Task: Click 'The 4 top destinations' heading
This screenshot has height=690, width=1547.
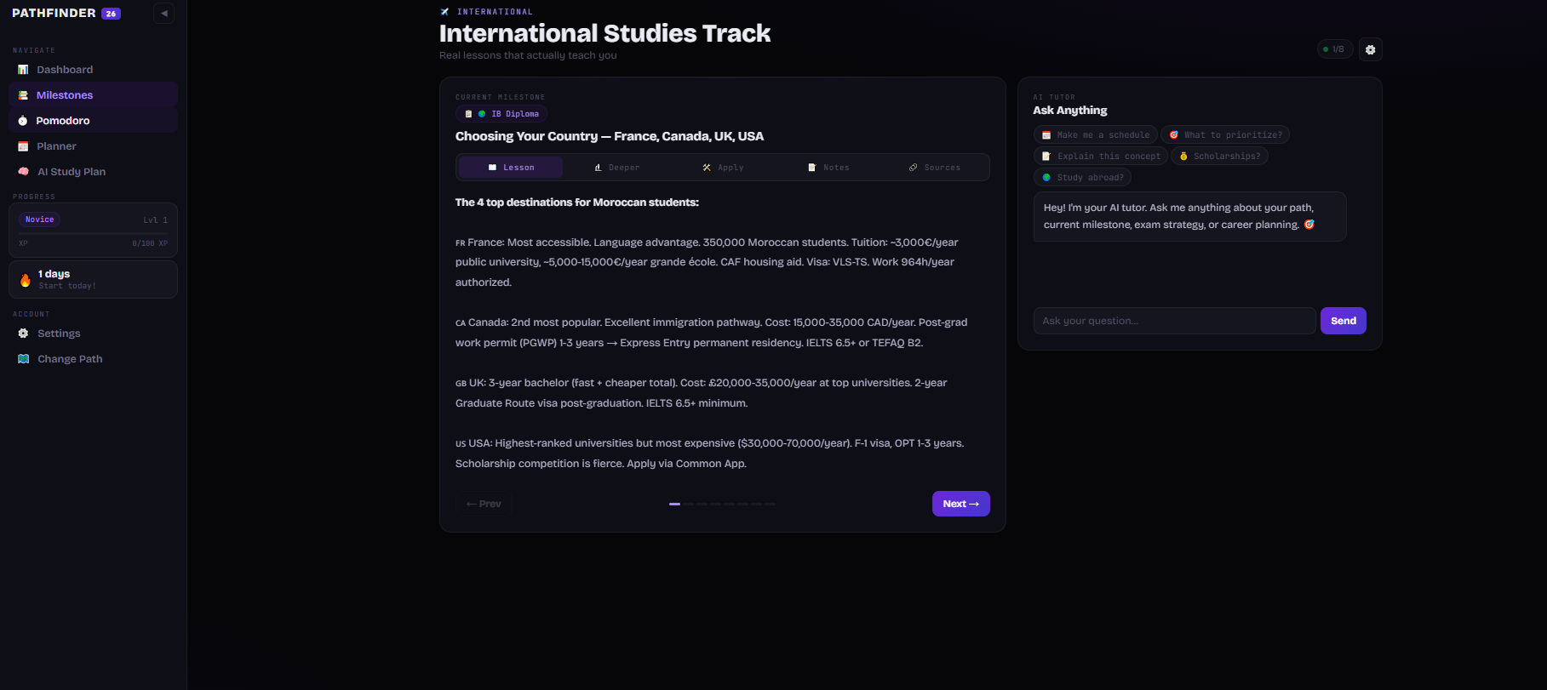Action: [x=576, y=202]
